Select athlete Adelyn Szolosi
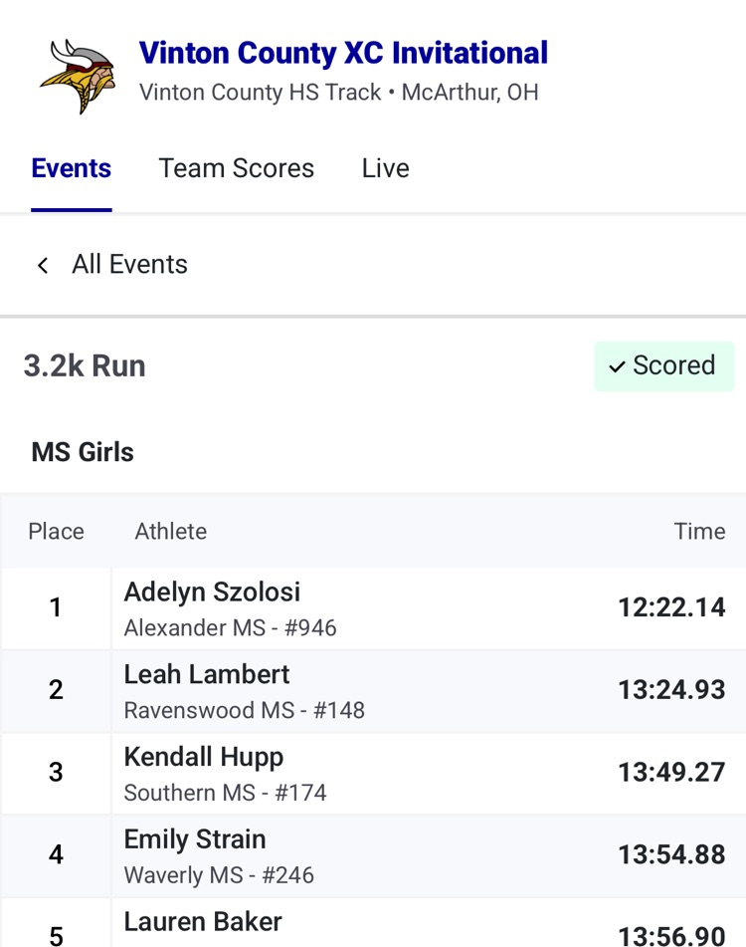The width and height of the screenshot is (746, 947). 212,592
